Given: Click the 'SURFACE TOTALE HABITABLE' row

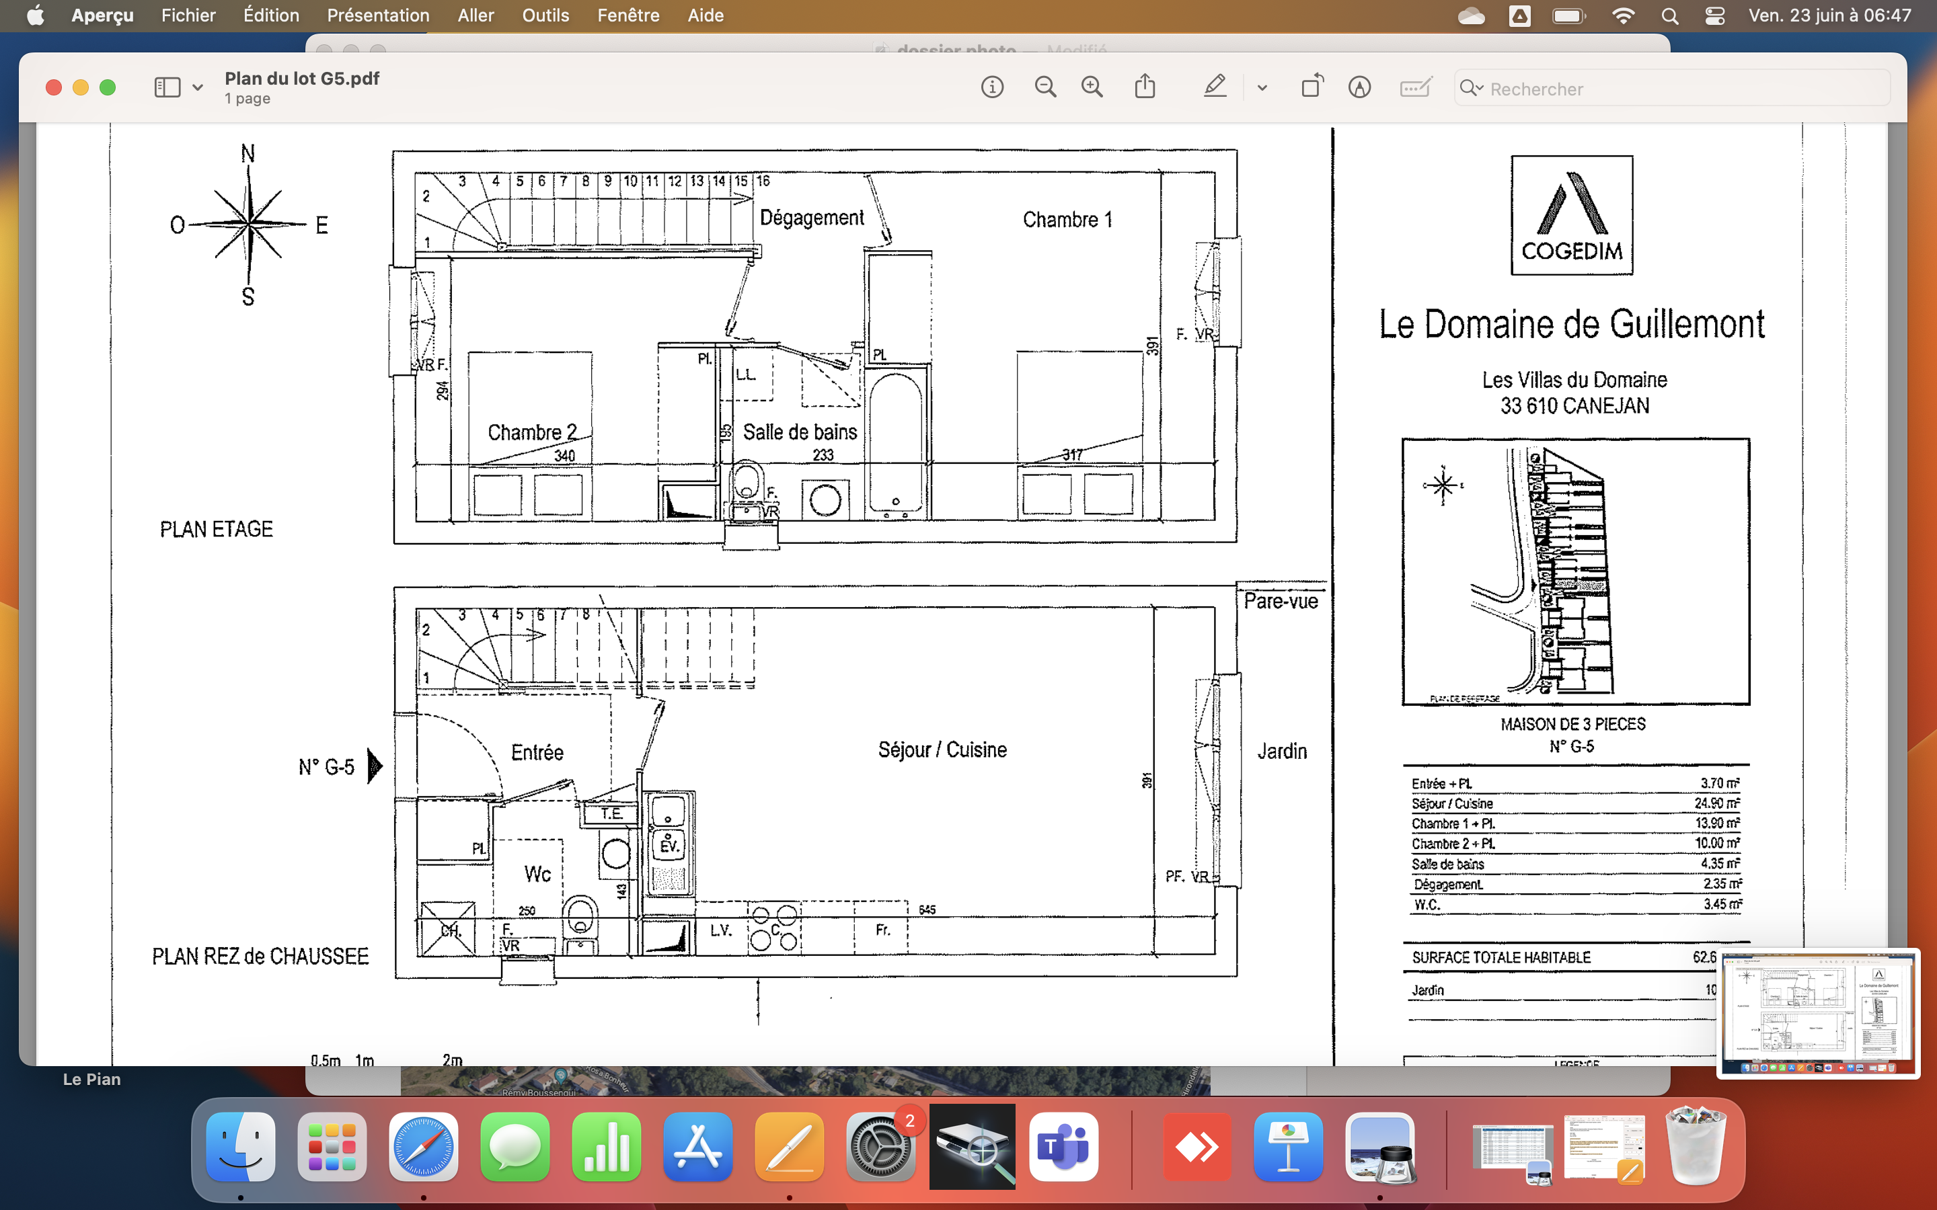Looking at the screenshot, I should (1575, 957).
